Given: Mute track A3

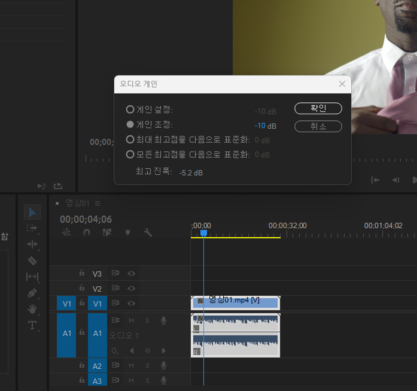Looking at the screenshot, I should click(132, 381).
